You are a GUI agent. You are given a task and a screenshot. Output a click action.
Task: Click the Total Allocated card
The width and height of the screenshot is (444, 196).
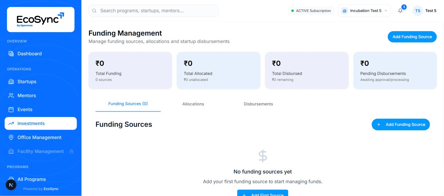tap(219, 70)
